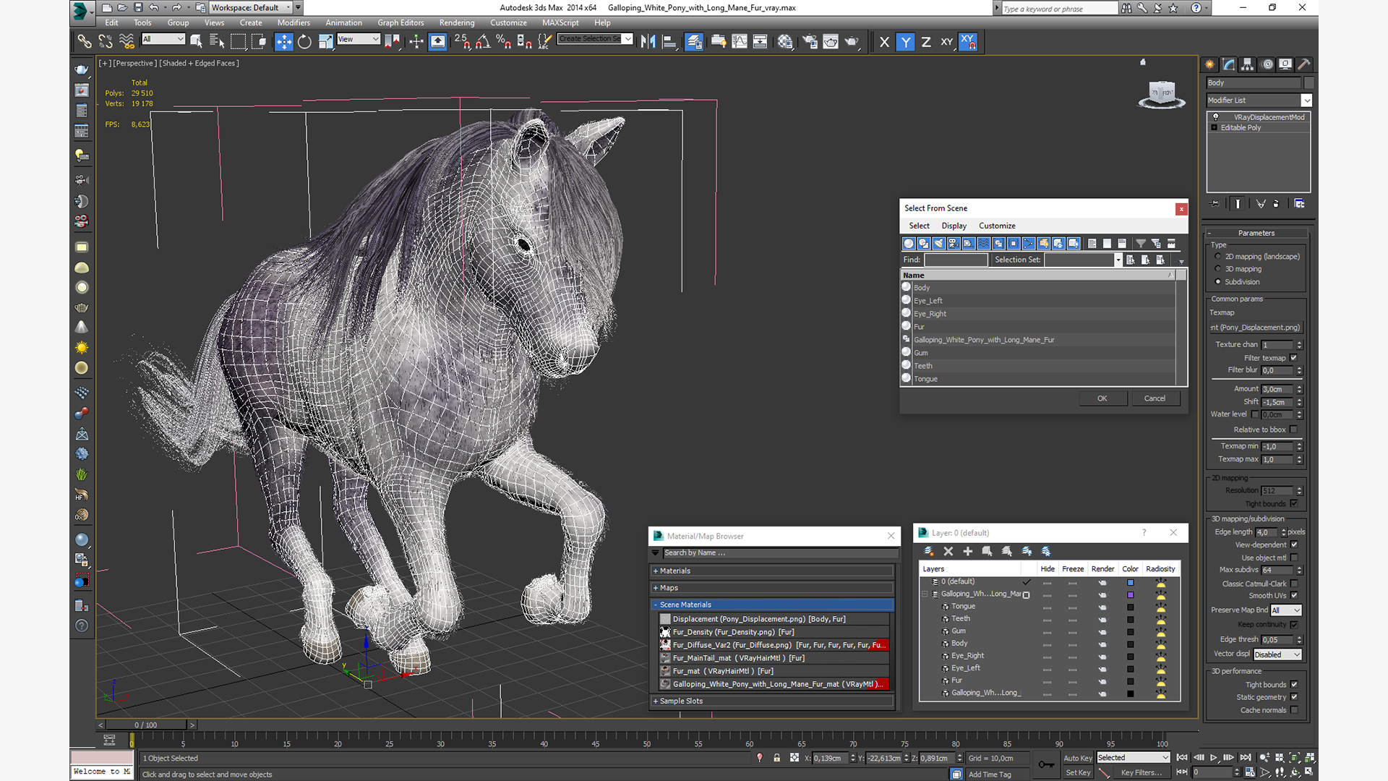The image size is (1388, 781).
Task: Restrict movement to the XY plane
Action: click(947, 42)
